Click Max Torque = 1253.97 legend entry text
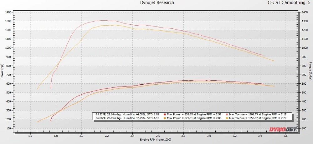 tap(258, 118)
